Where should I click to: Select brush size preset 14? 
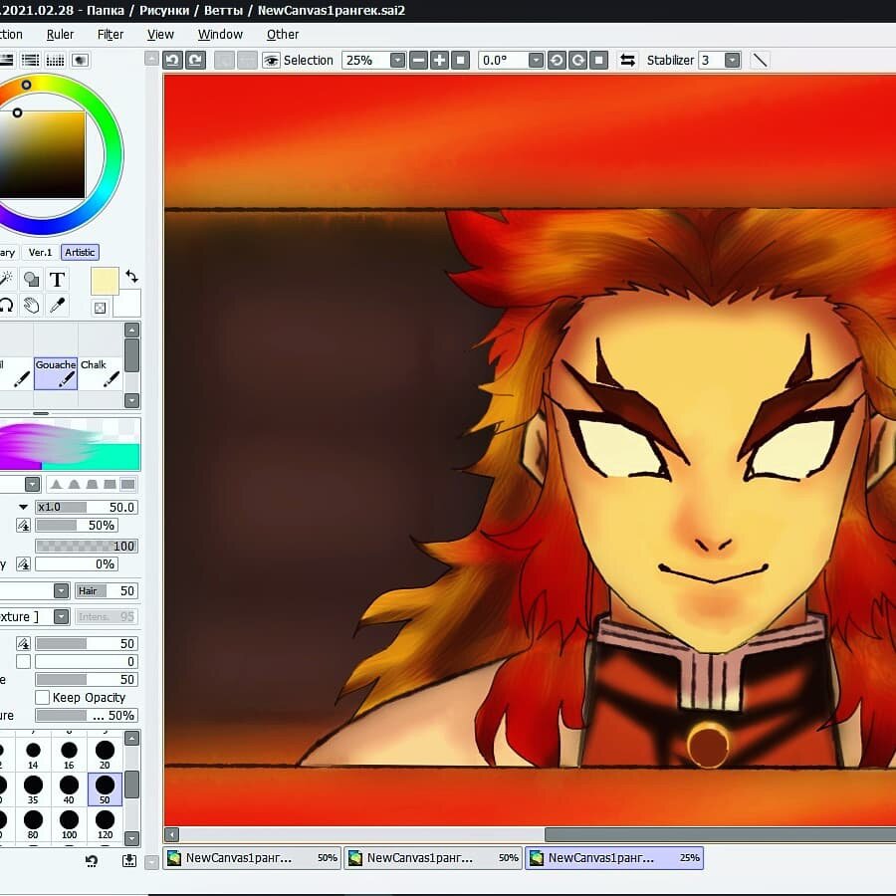tap(33, 755)
